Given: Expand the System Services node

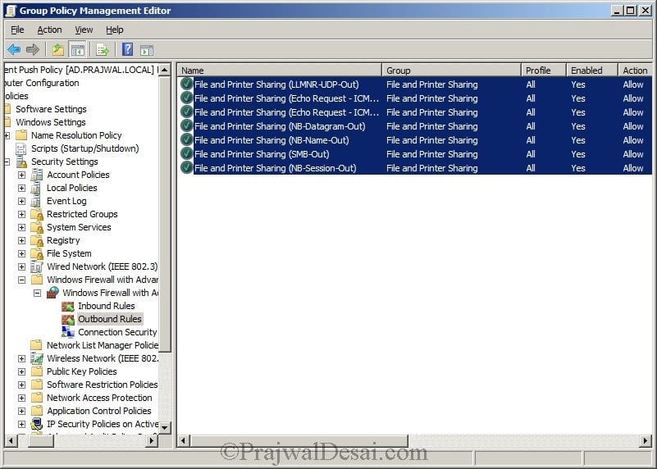Looking at the screenshot, I should pos(22,227).
